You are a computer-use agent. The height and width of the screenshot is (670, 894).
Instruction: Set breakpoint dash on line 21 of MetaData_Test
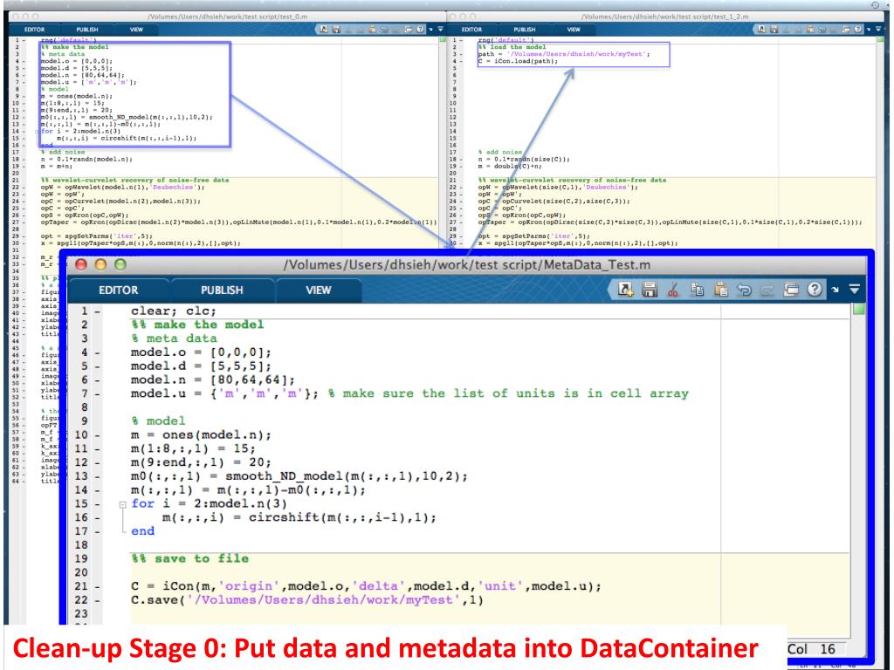[98, 586]
